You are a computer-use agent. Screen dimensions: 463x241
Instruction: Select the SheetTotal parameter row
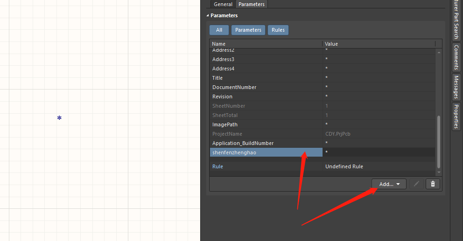point(323,115)
